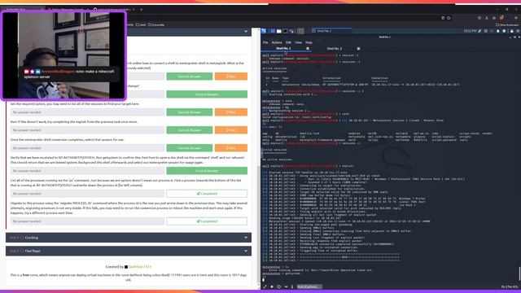The height and width of the screenshot is (293, 521).
Task: Open the browser main menu icon
Action: pyautogui.click(x=516, y=18)
